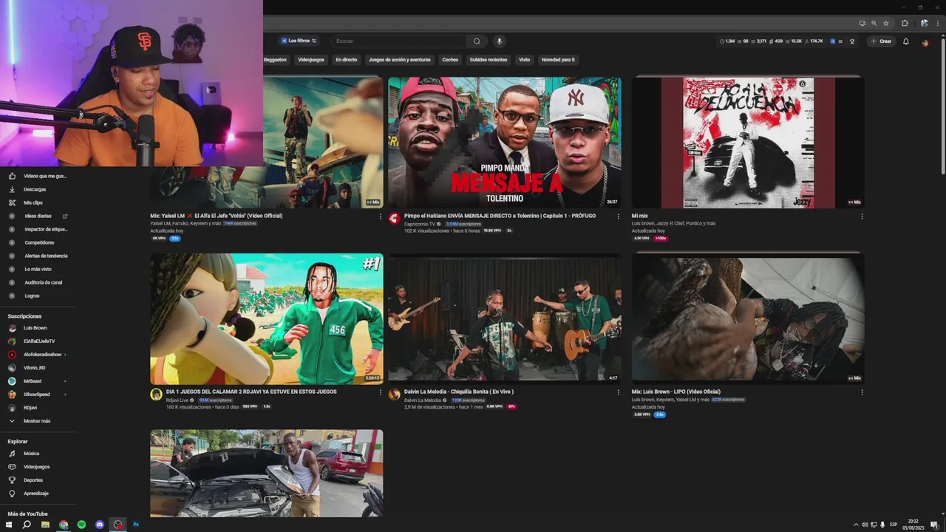Screen dimensions: 946x532
Task: Open Mis clips in the sidebar
Action: coord(33,202)
